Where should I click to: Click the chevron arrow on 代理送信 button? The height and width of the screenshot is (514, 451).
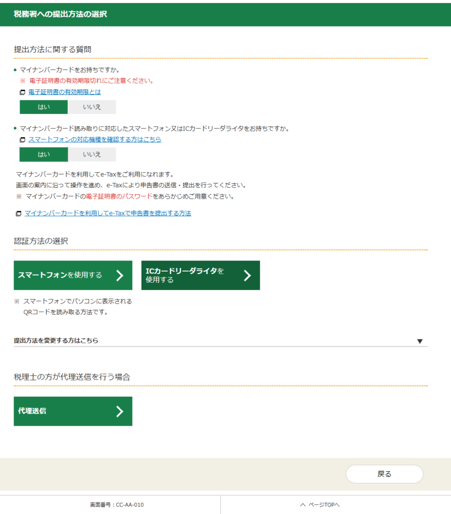click(x=119, y=412)
